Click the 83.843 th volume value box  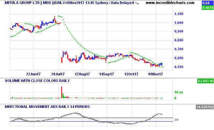(205, 81)
